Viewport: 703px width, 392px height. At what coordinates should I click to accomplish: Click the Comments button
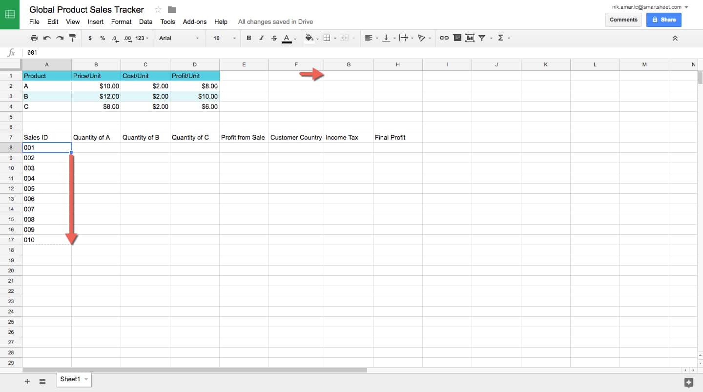(x=623, y=20)
